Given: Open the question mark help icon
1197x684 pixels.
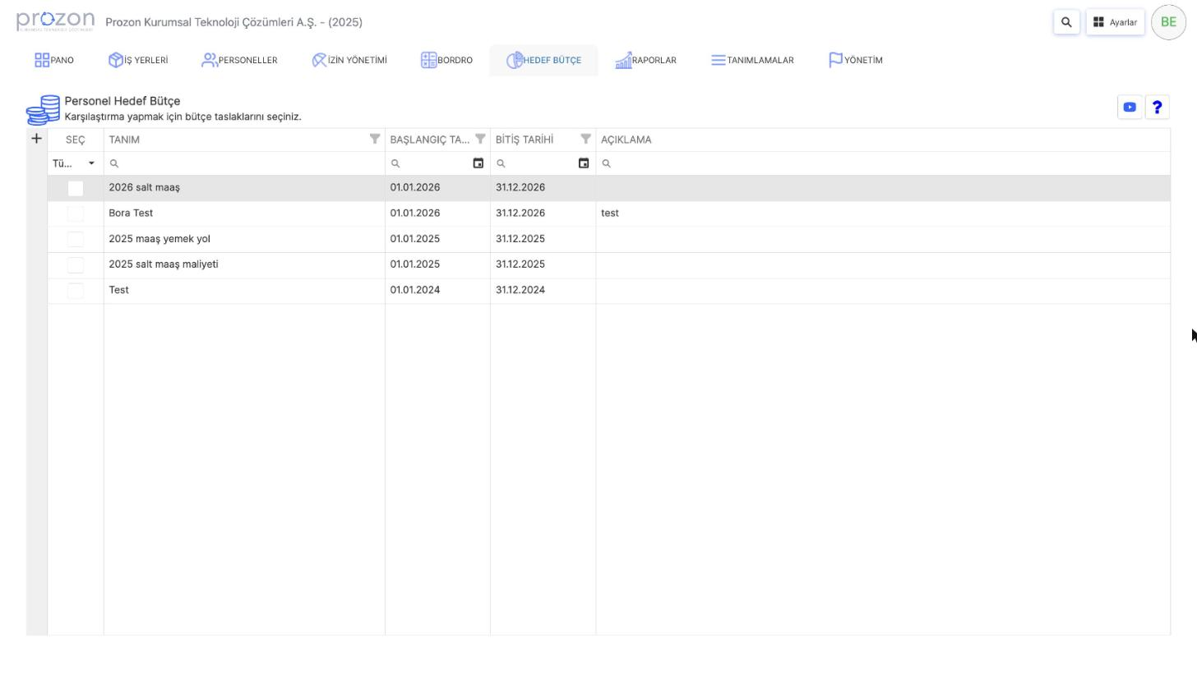Looking at the screenshot, I should (x=1157, y=107).
